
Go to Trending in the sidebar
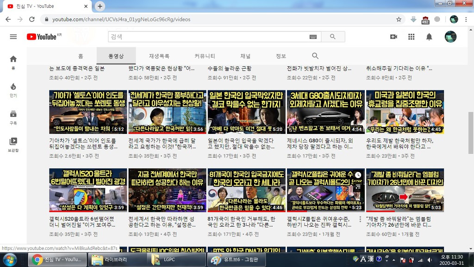(x=13, y=89)
